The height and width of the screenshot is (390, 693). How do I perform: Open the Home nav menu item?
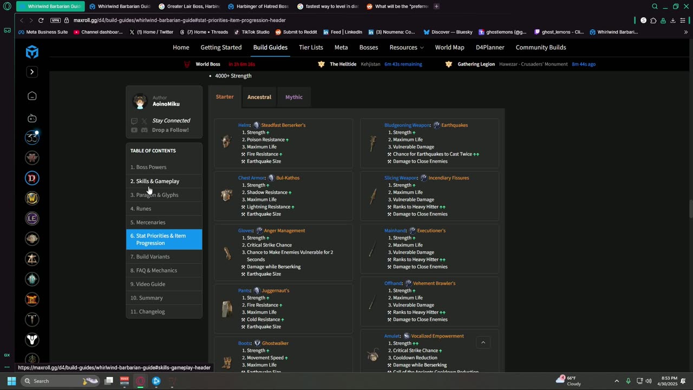coord(181,47)
